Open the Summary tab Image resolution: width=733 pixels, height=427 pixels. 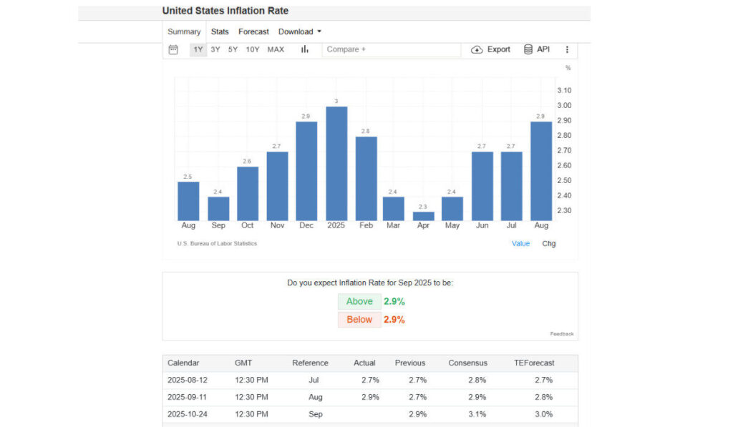[184, 31]
